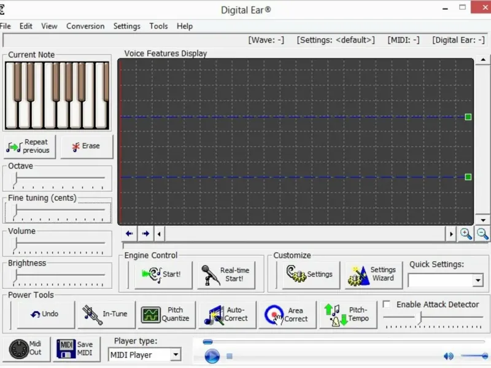Click the Repeat previous note button

click(29, 146)
